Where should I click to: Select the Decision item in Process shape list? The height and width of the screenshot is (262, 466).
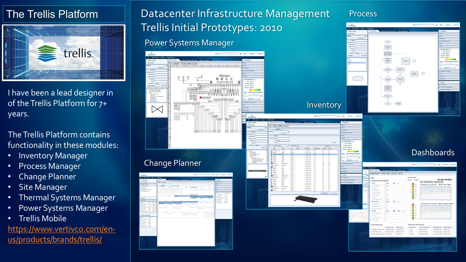356,61
